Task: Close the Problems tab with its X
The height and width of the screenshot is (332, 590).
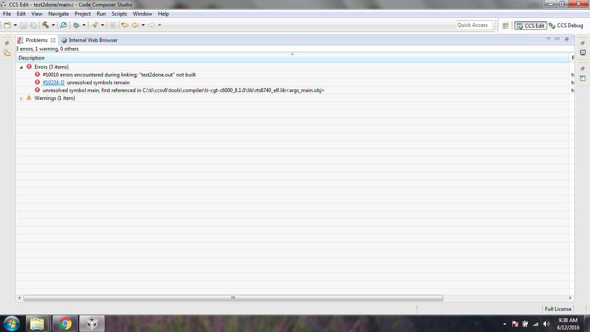Action: (x=53, y=40)
